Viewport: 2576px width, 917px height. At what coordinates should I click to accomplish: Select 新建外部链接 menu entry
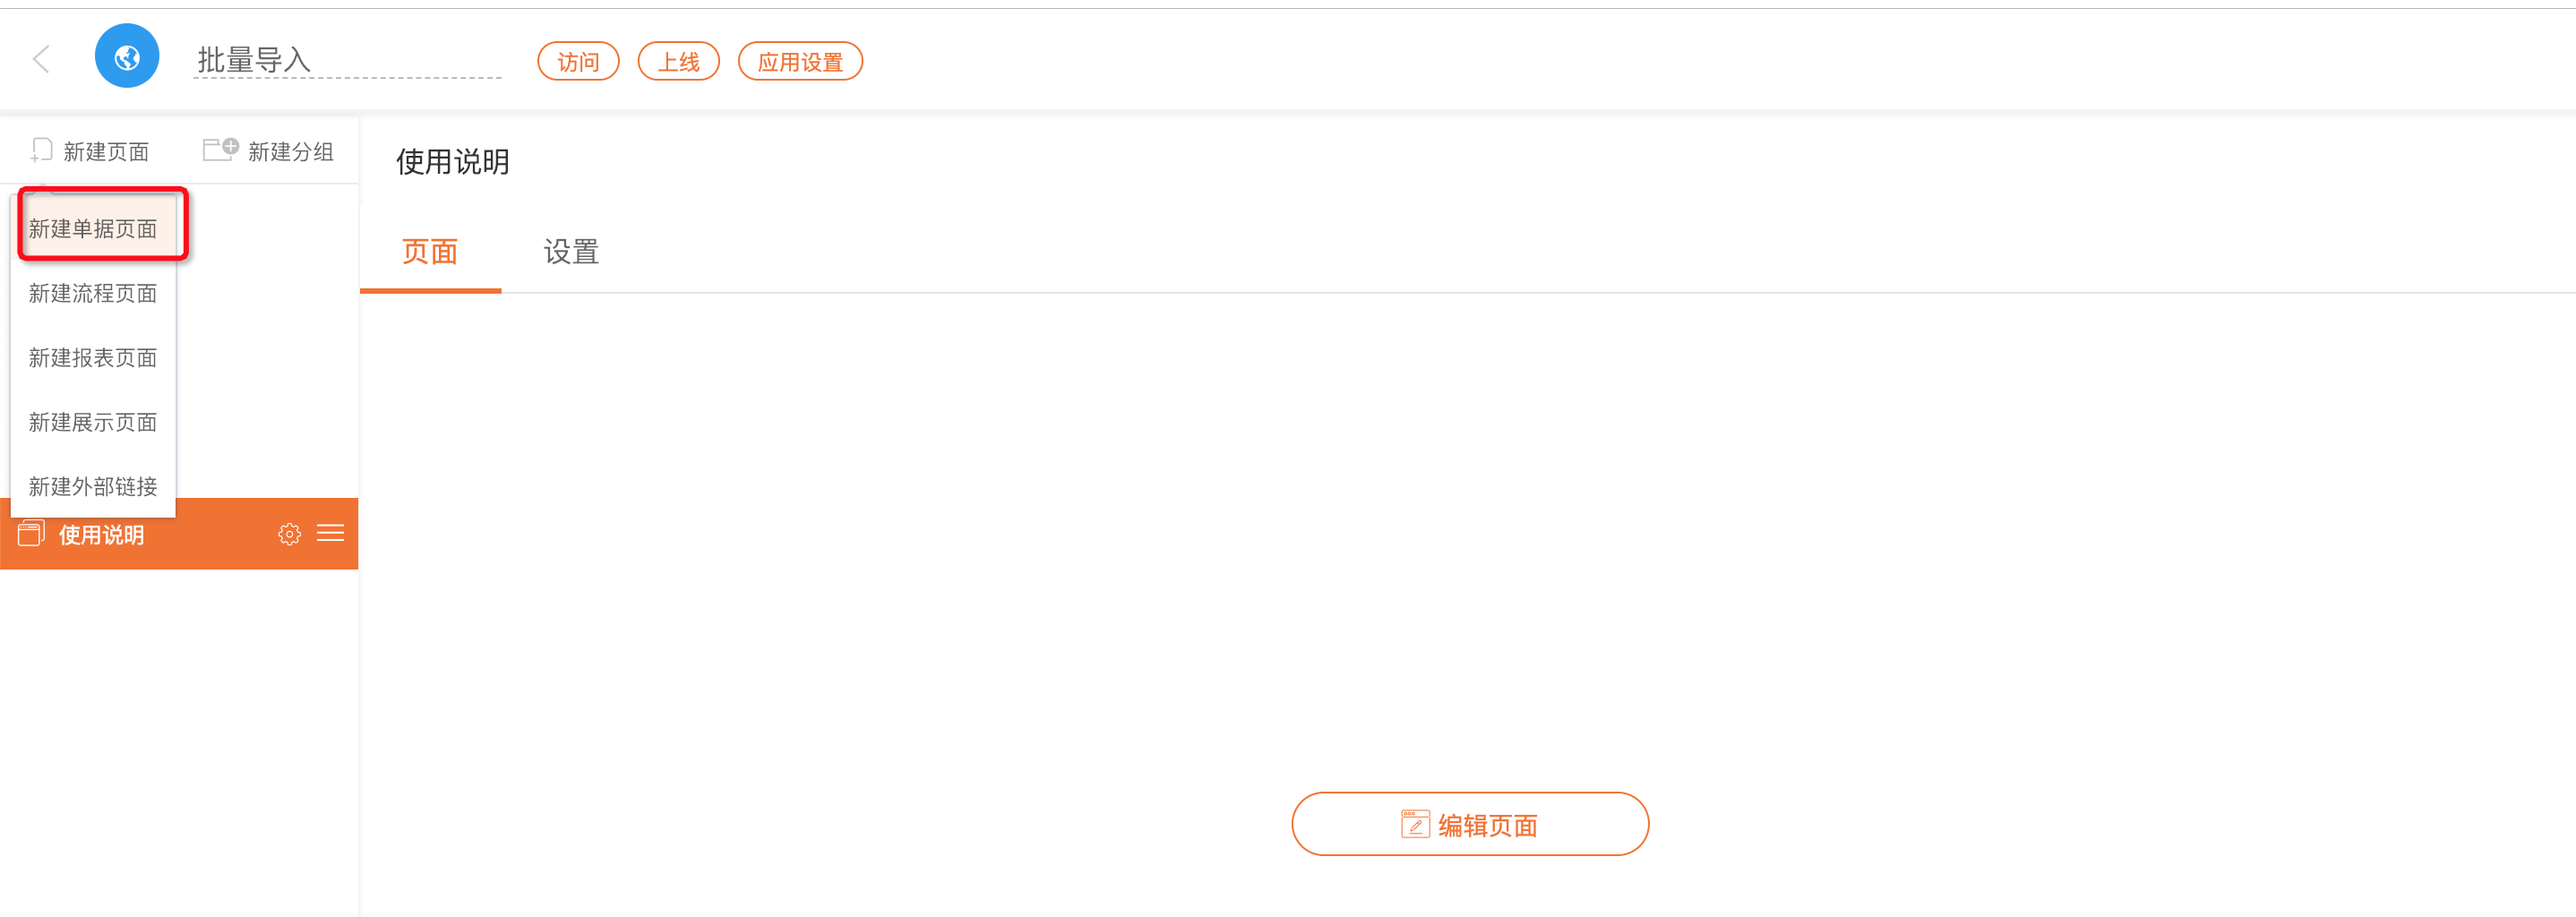coord(93,486)
